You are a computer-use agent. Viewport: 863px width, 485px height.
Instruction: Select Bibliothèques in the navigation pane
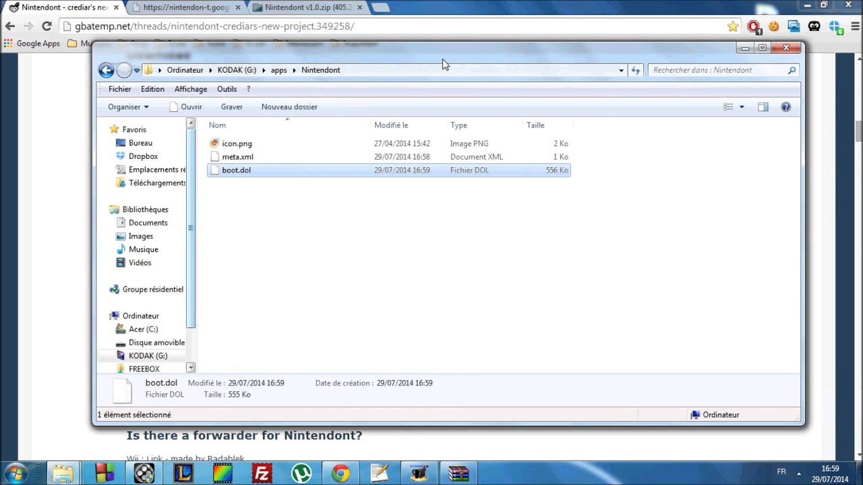pyautogui.click(x=145, y=209)
